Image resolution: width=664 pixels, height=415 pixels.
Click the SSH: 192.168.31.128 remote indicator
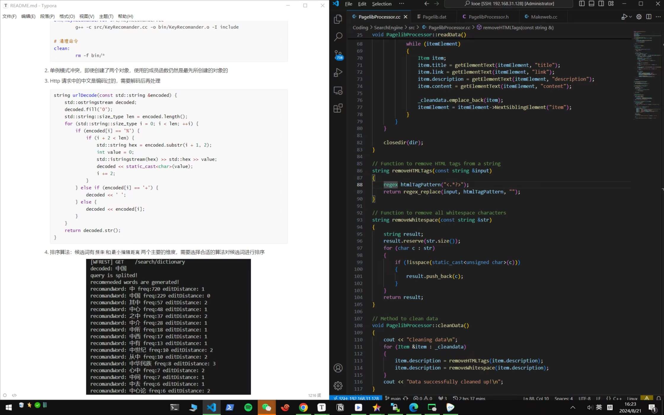[x=356, y=398]
